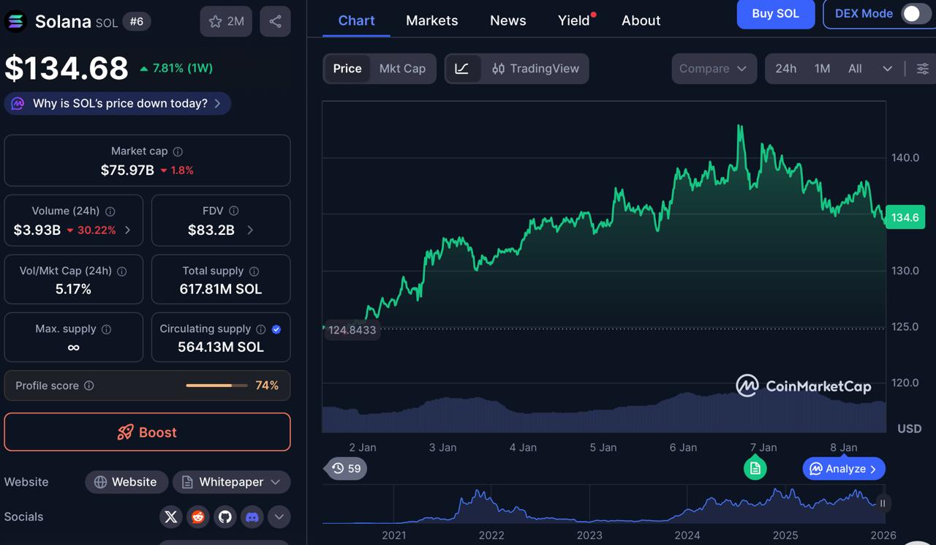Open the Compare dropdown
The height and width of the screenshot is (545, 936).
714,68
